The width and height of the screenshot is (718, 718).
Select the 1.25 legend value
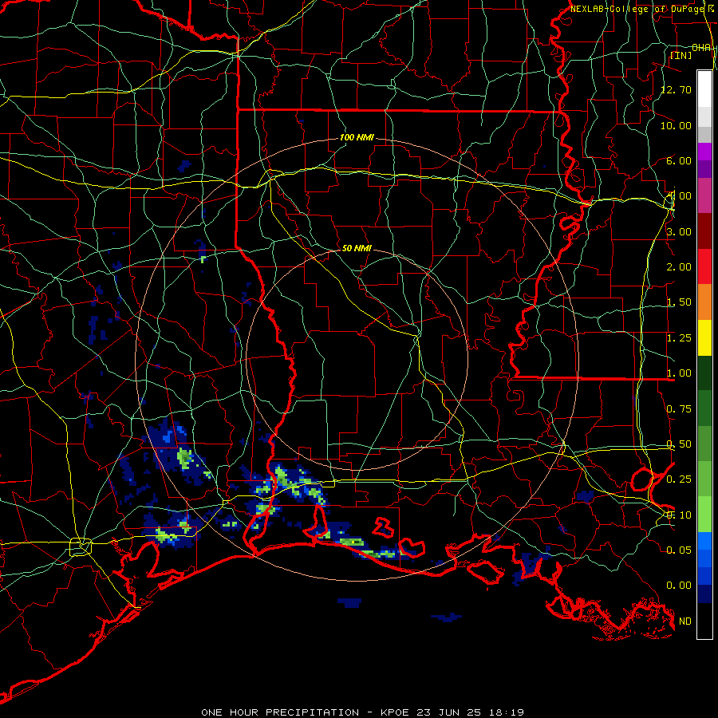coord(679,338)
